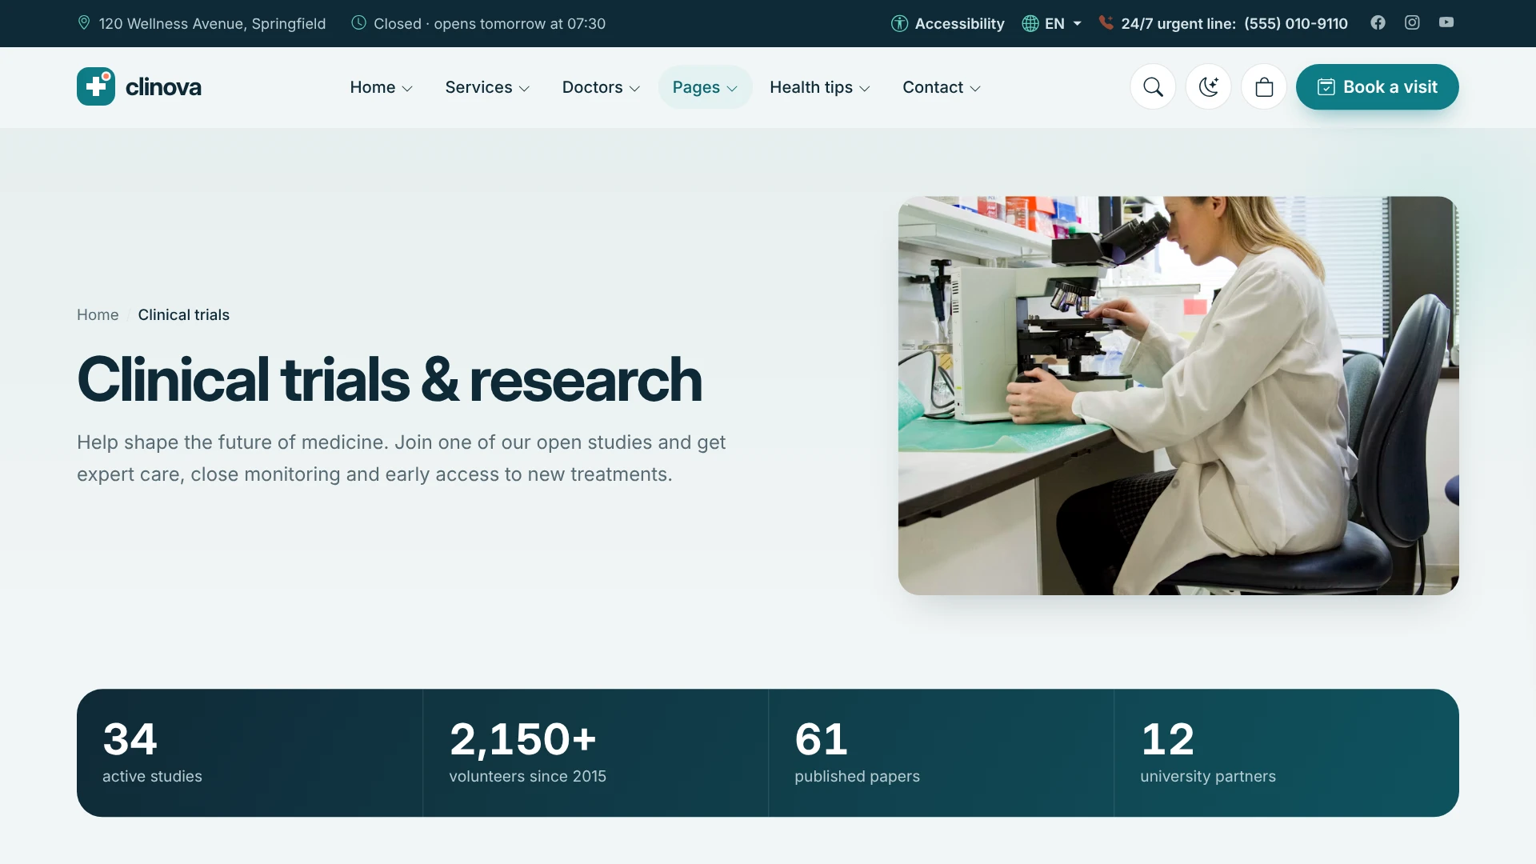Click the 2,150+ volunteers stat
1536x864 pixels.
[595, 753]
